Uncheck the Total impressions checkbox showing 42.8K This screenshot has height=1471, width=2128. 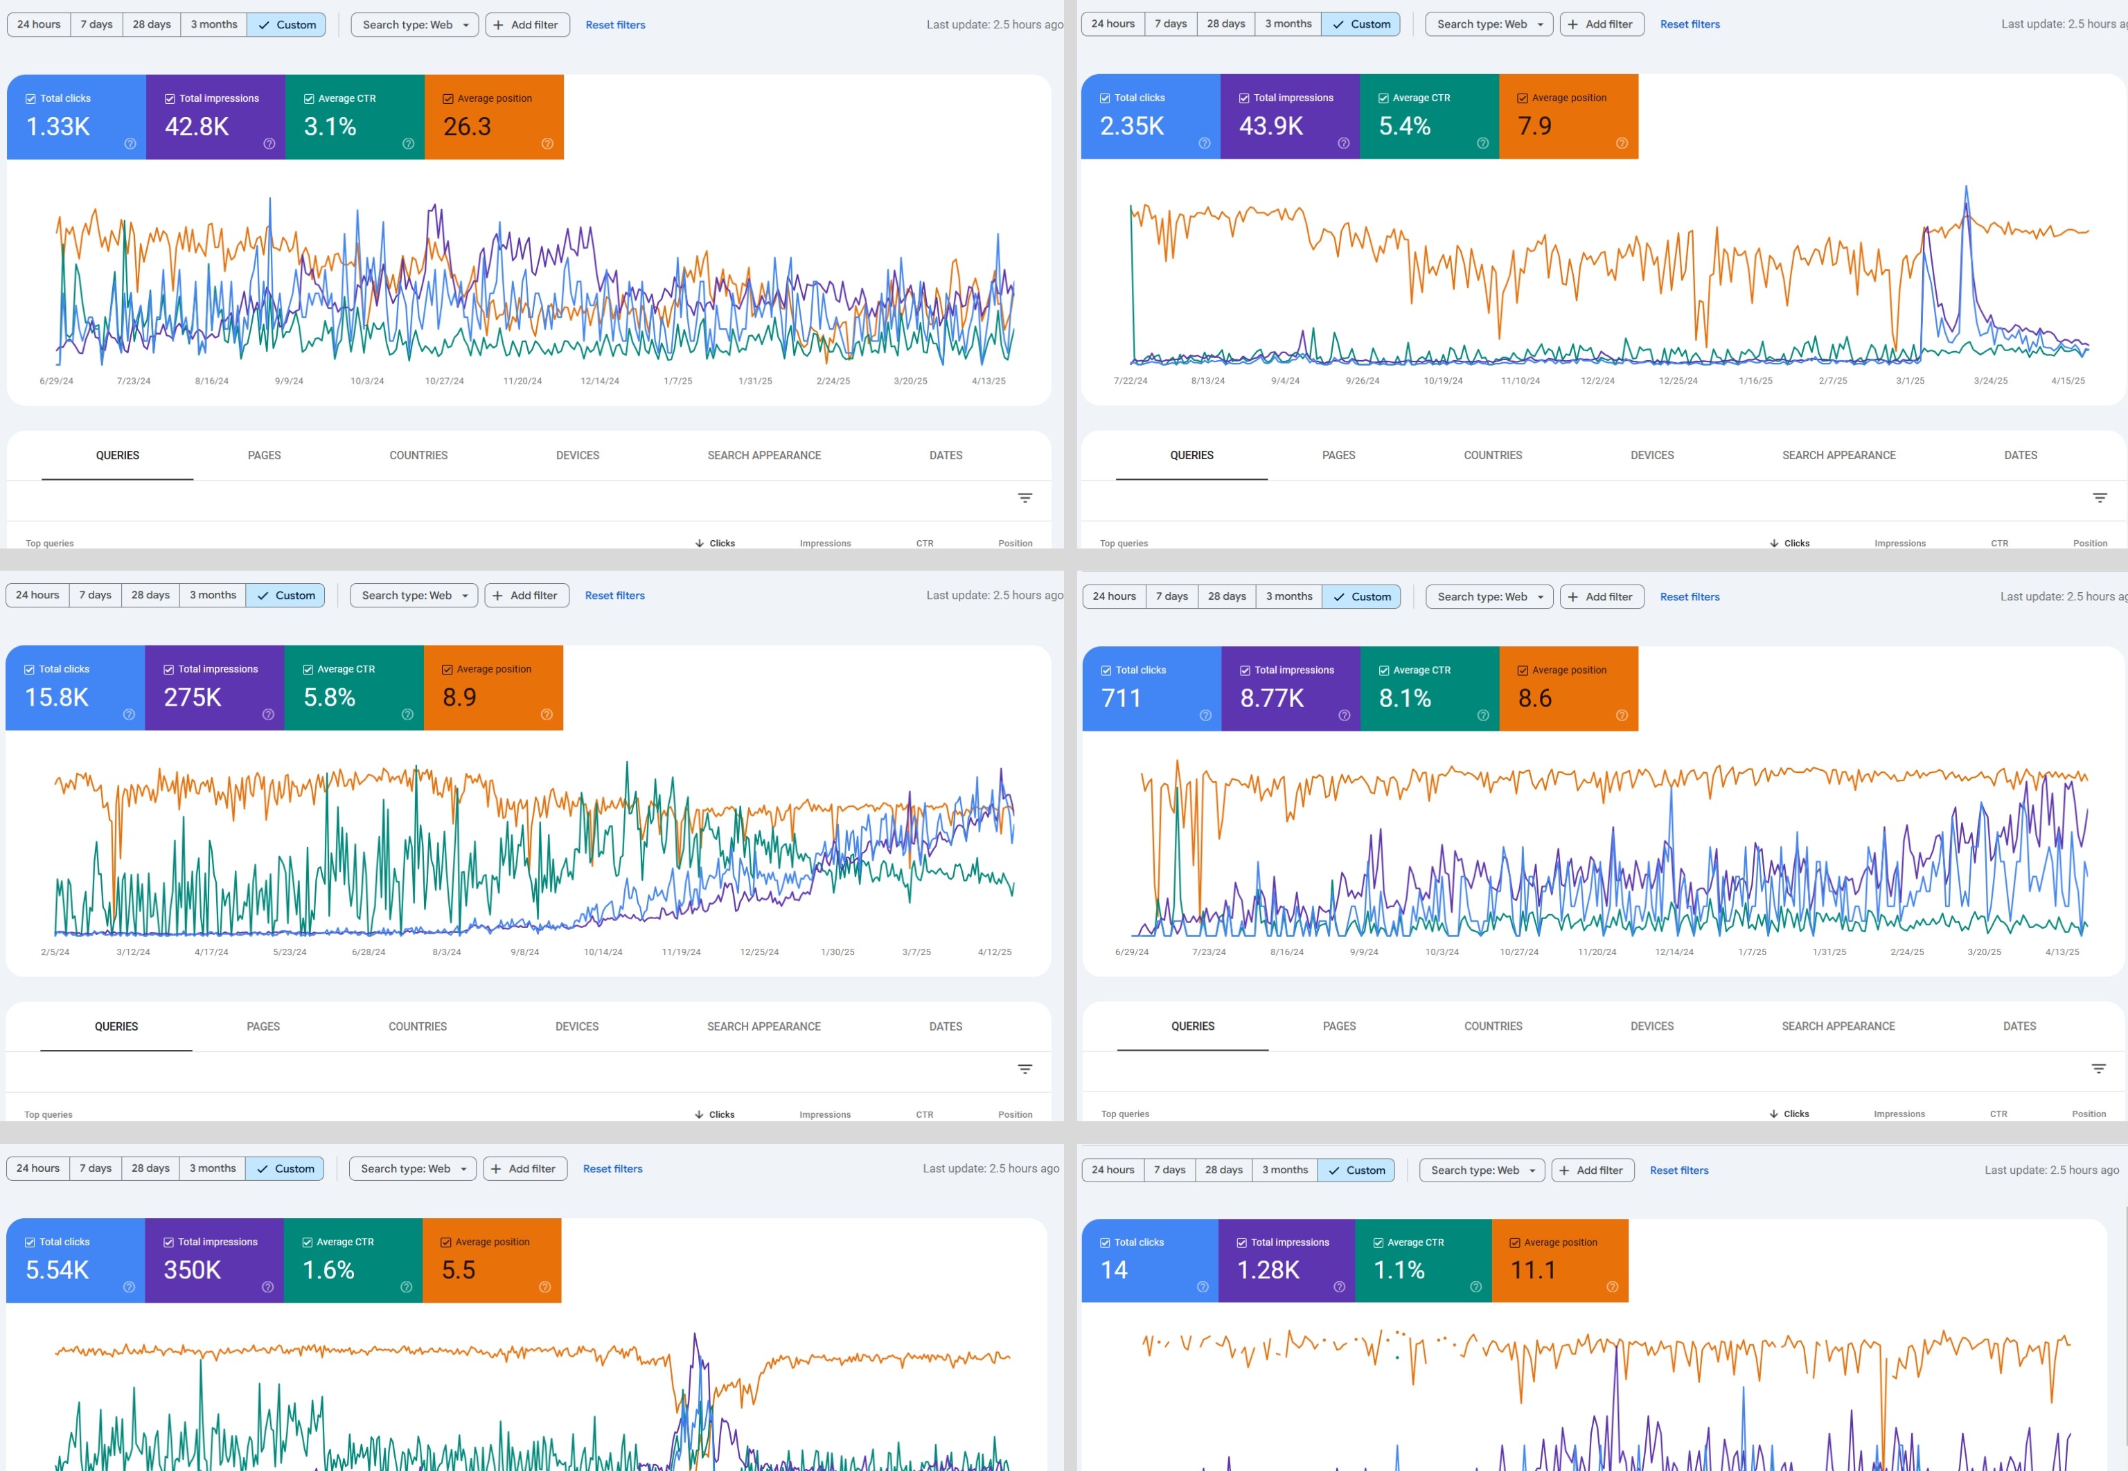pos(170,98)
